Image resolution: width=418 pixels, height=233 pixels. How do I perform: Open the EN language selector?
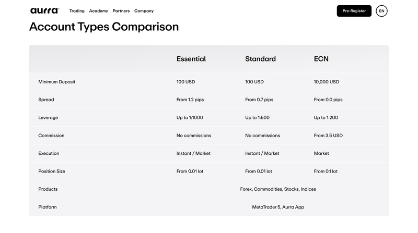click(381, 11)
